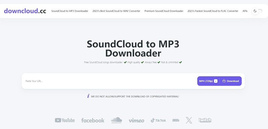
Task: Open SoundCloud to MP3 Downloader nav link
Action: pos(70,11)
